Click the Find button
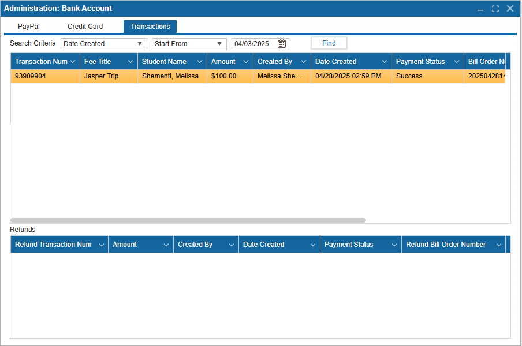Viewport: 522px width, 346px height. coord(329,43)
